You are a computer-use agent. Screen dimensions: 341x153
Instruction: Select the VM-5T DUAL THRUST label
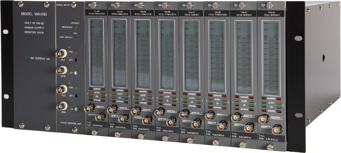(x=191, y=13)
